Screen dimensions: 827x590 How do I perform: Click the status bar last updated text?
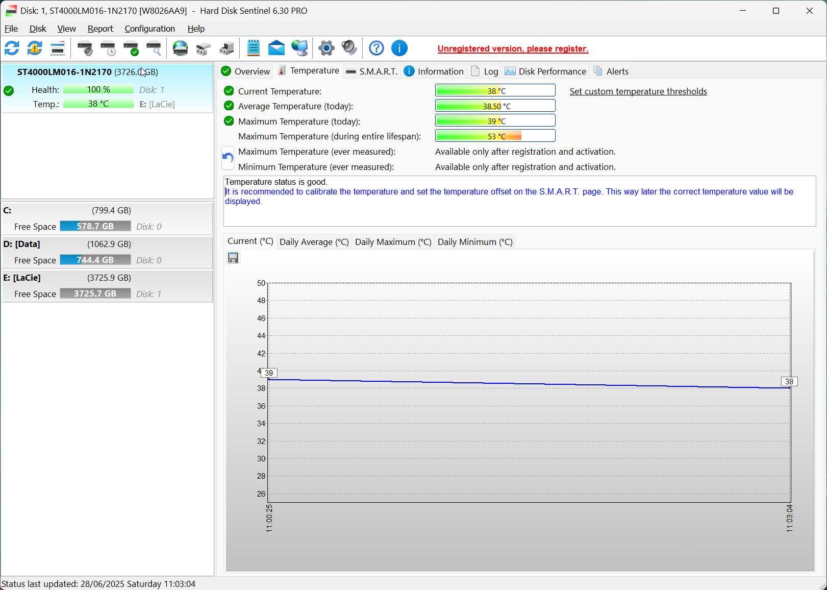99,583
